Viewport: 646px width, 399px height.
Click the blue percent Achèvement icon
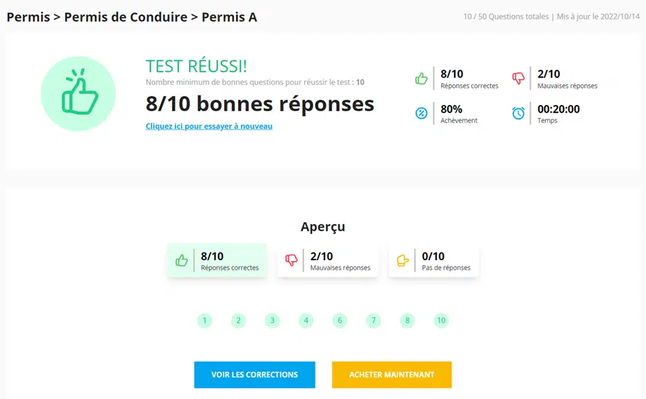click(421, 113)
